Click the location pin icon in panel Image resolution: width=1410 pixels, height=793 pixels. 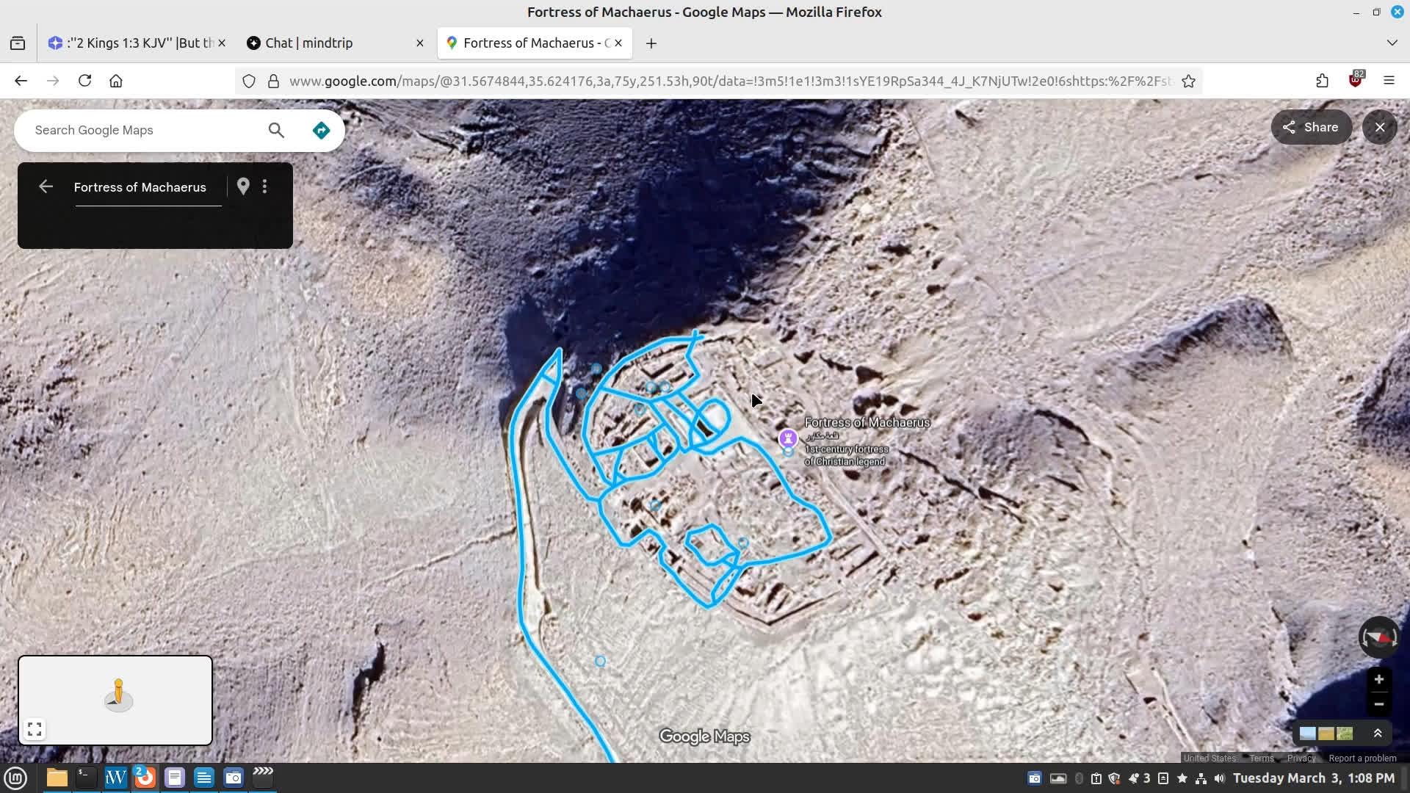pos(243,187)
